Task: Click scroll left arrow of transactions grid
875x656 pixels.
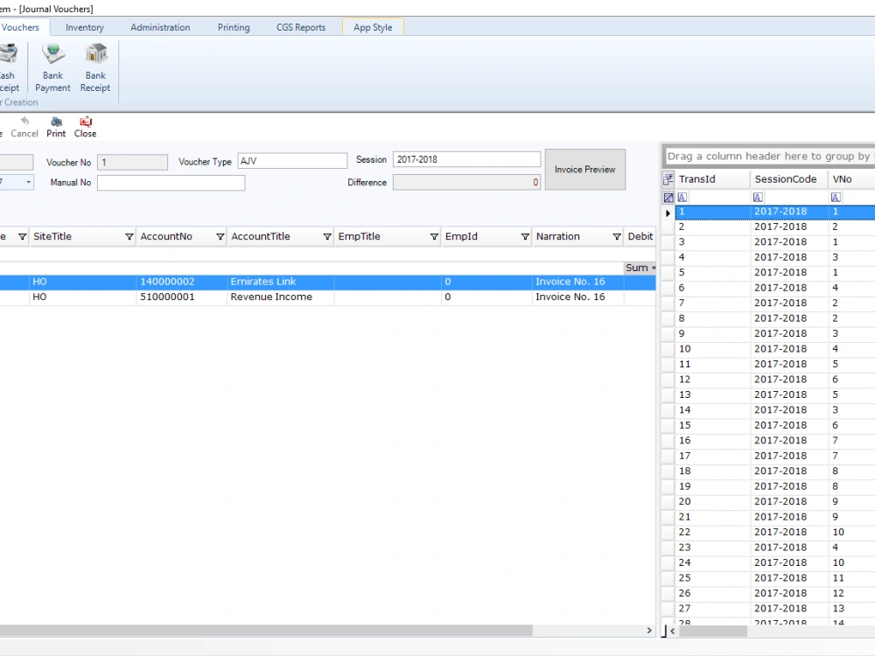Action: 672,631
